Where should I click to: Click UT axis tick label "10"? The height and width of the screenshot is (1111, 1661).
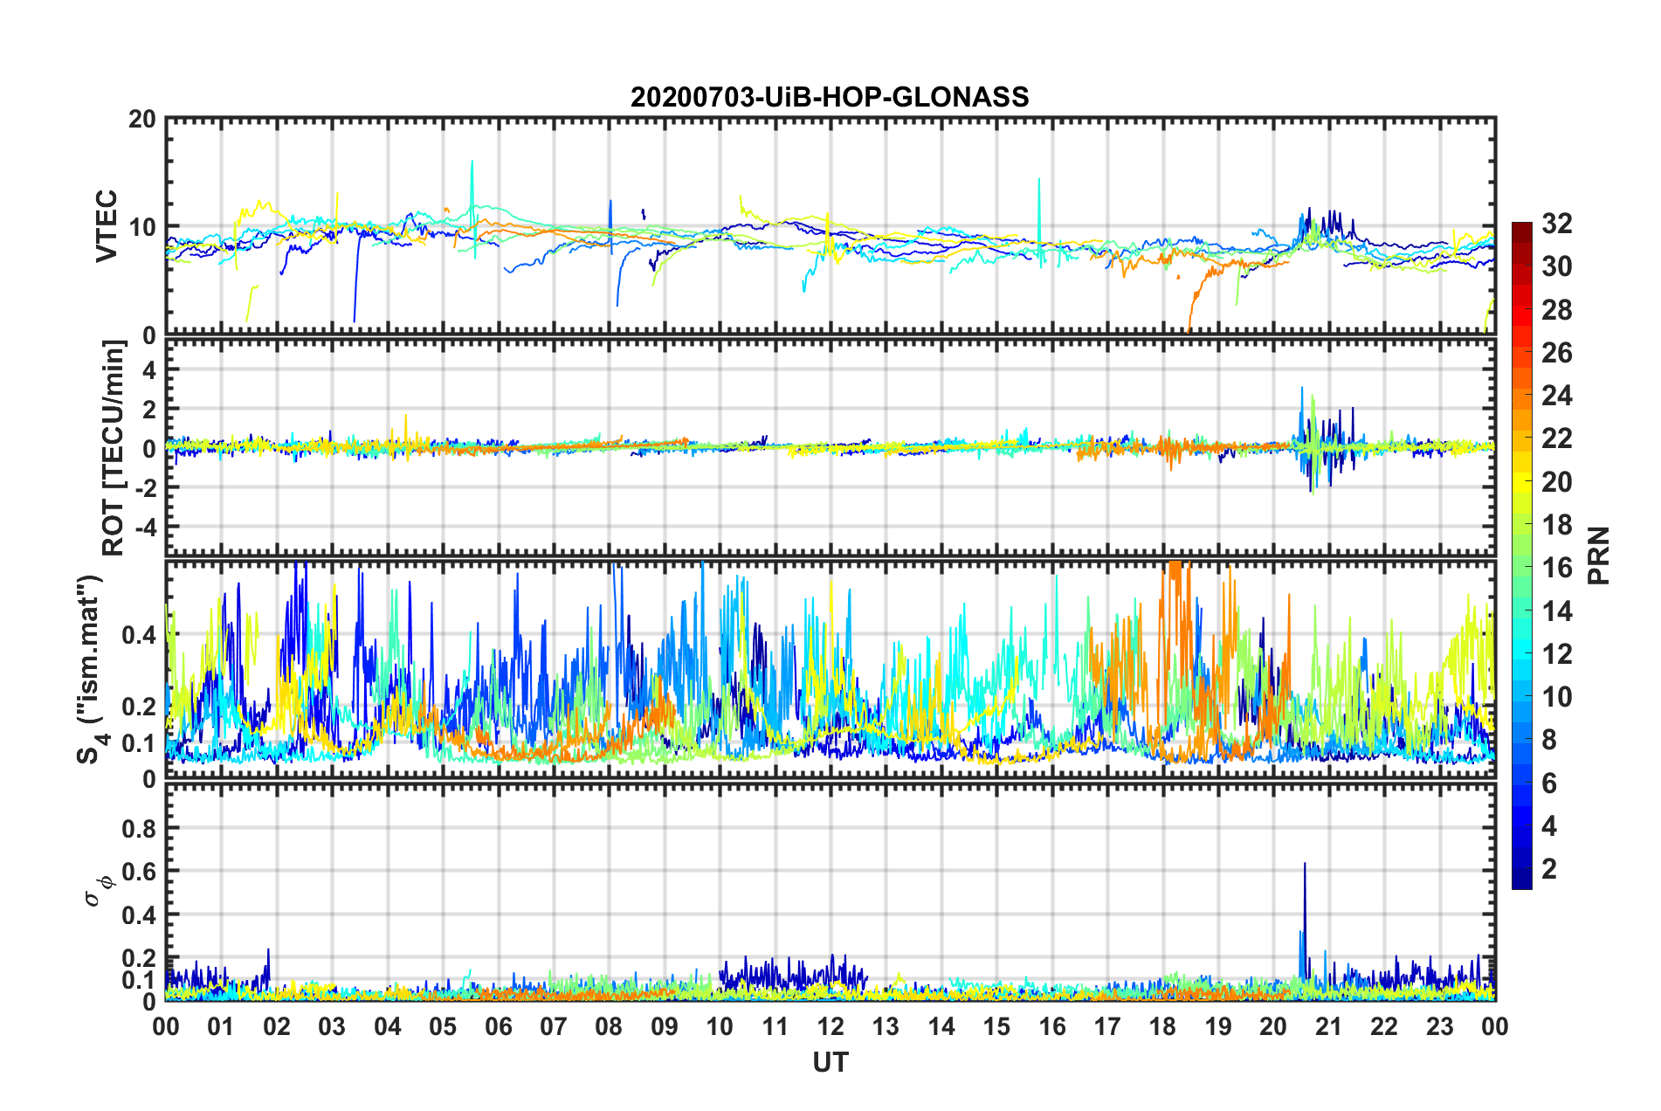coord(720,1026)
